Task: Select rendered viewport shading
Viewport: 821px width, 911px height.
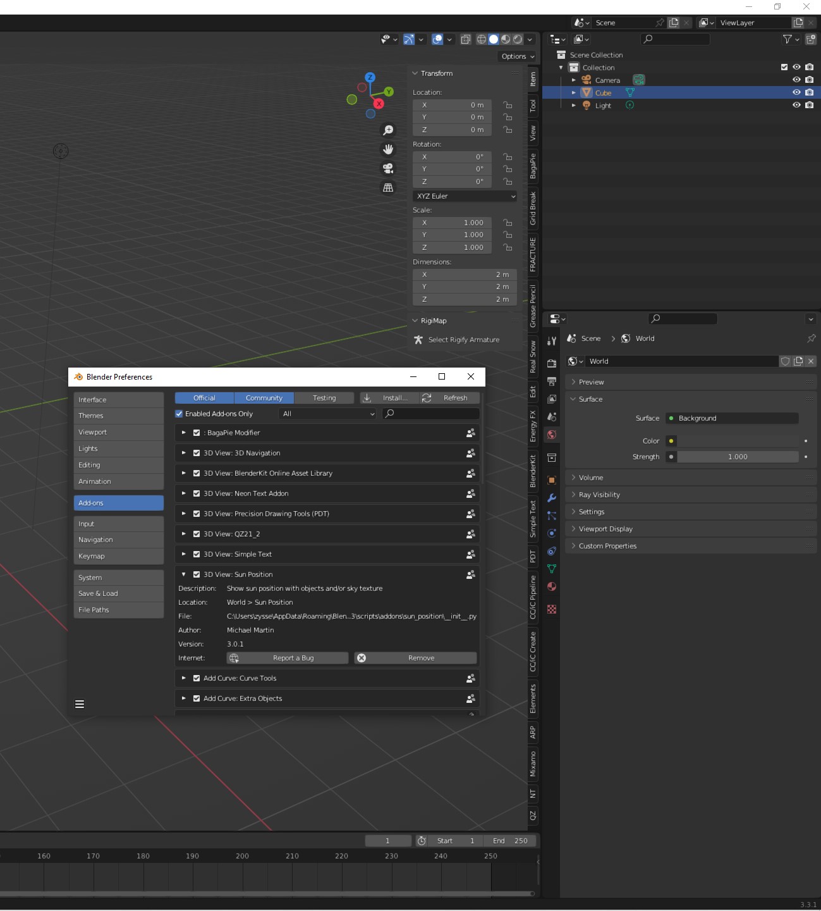Action: pos(518,39)
